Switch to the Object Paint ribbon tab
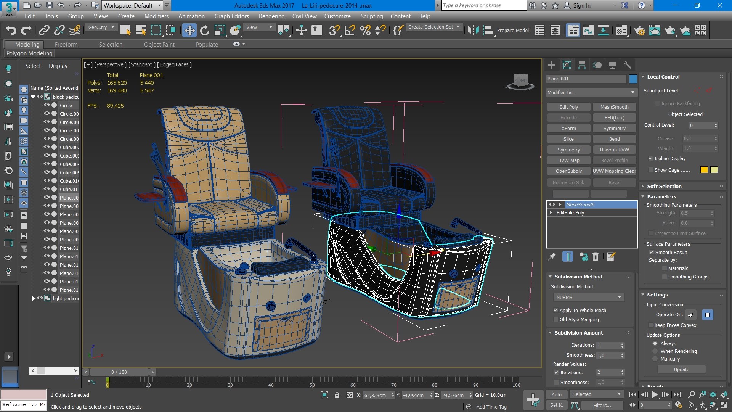Viewport: 732px width, 412px height. tap(159, 45)
